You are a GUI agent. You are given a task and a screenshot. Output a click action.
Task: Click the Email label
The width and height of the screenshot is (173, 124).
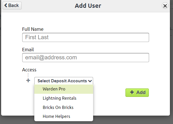click(28, 50)
